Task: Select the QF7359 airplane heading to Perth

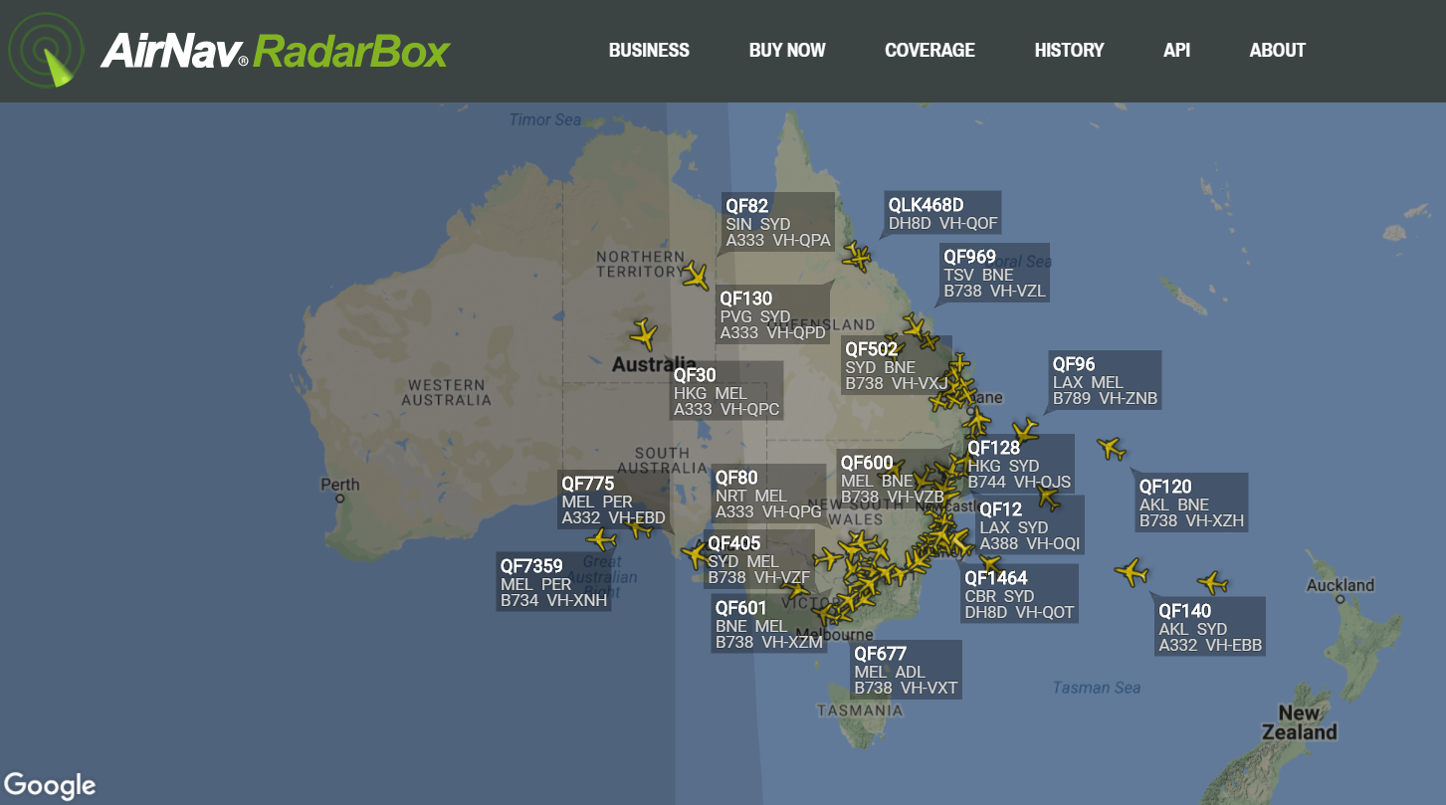Action: (x=601, y=539)
